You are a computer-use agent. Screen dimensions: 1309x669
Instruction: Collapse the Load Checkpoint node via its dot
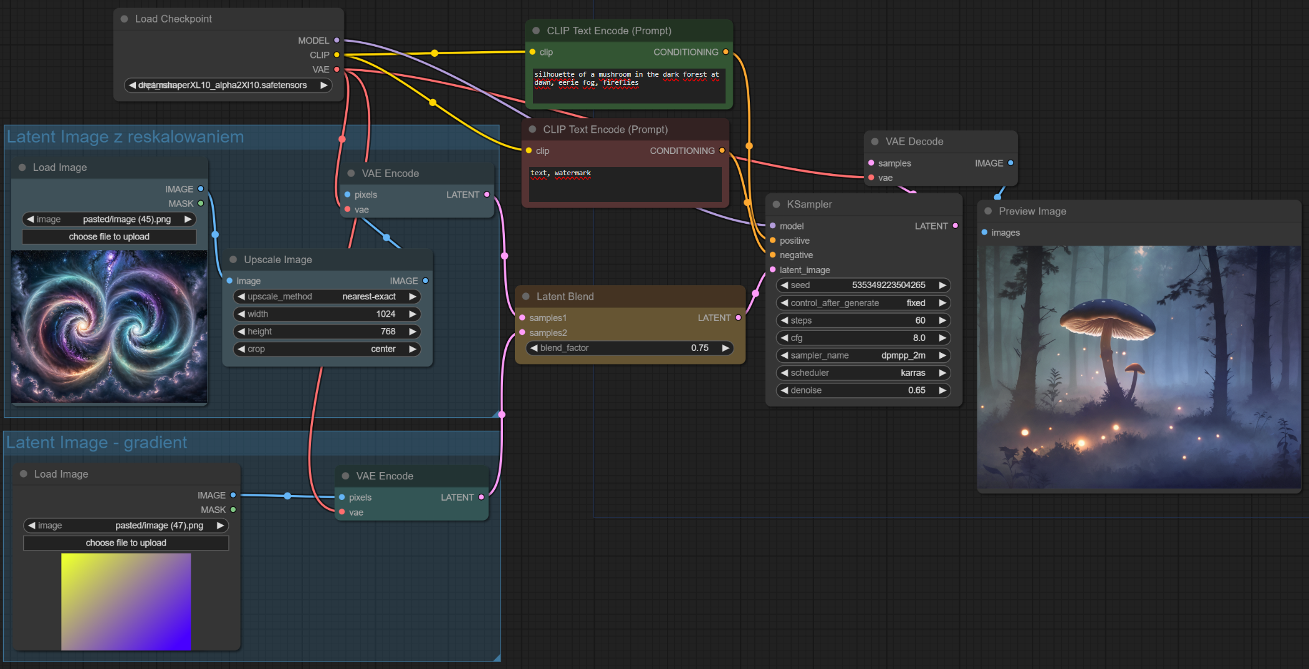point(124,19)
